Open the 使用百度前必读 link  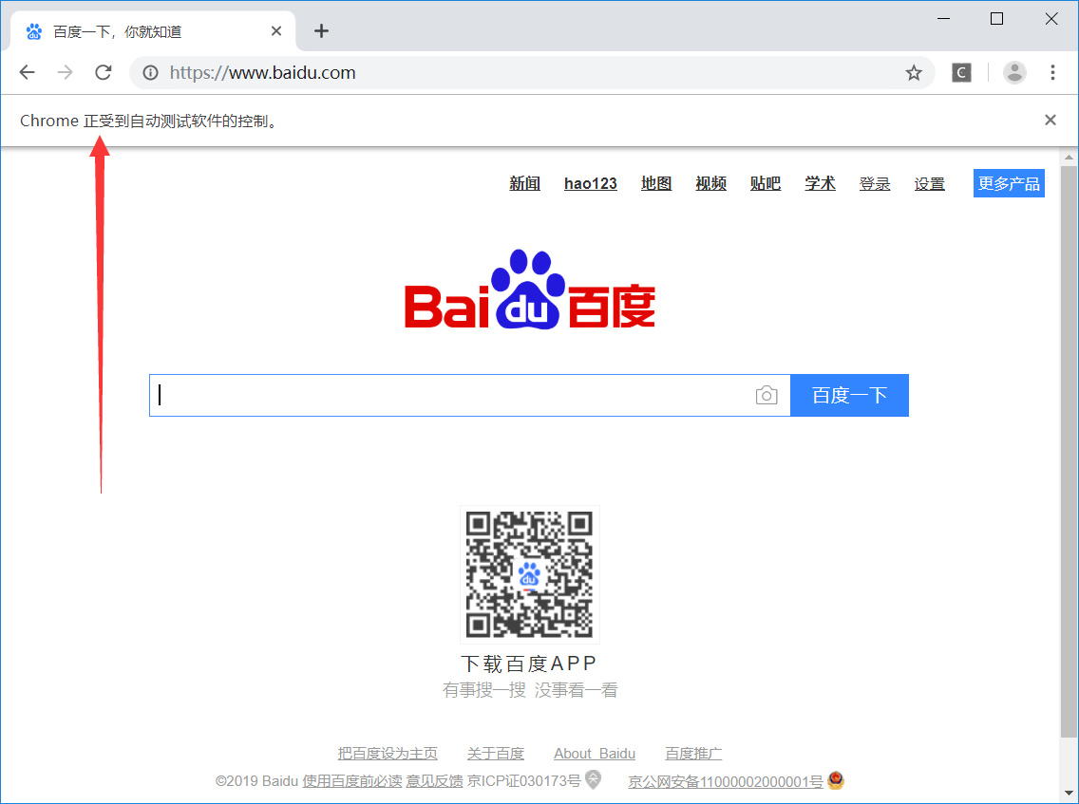(x=351, y=781)
